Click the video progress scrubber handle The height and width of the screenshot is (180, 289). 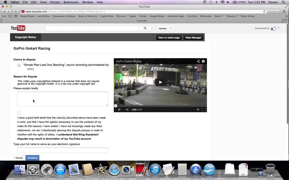click(116, 106)
